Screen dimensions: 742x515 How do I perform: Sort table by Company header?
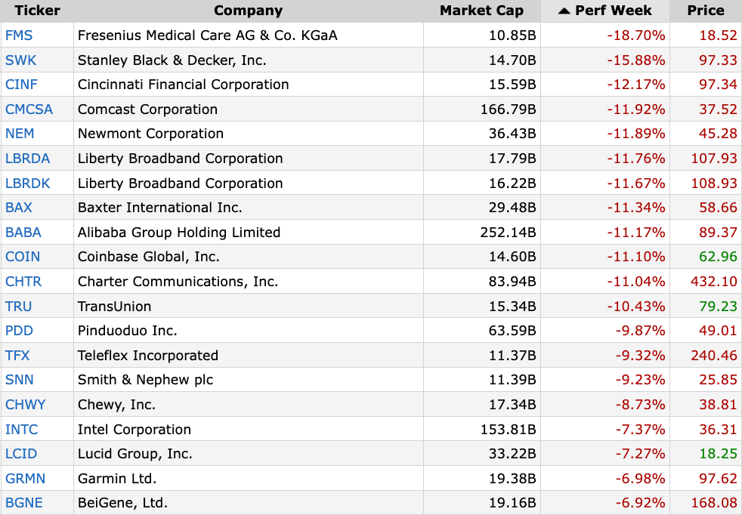248,11
